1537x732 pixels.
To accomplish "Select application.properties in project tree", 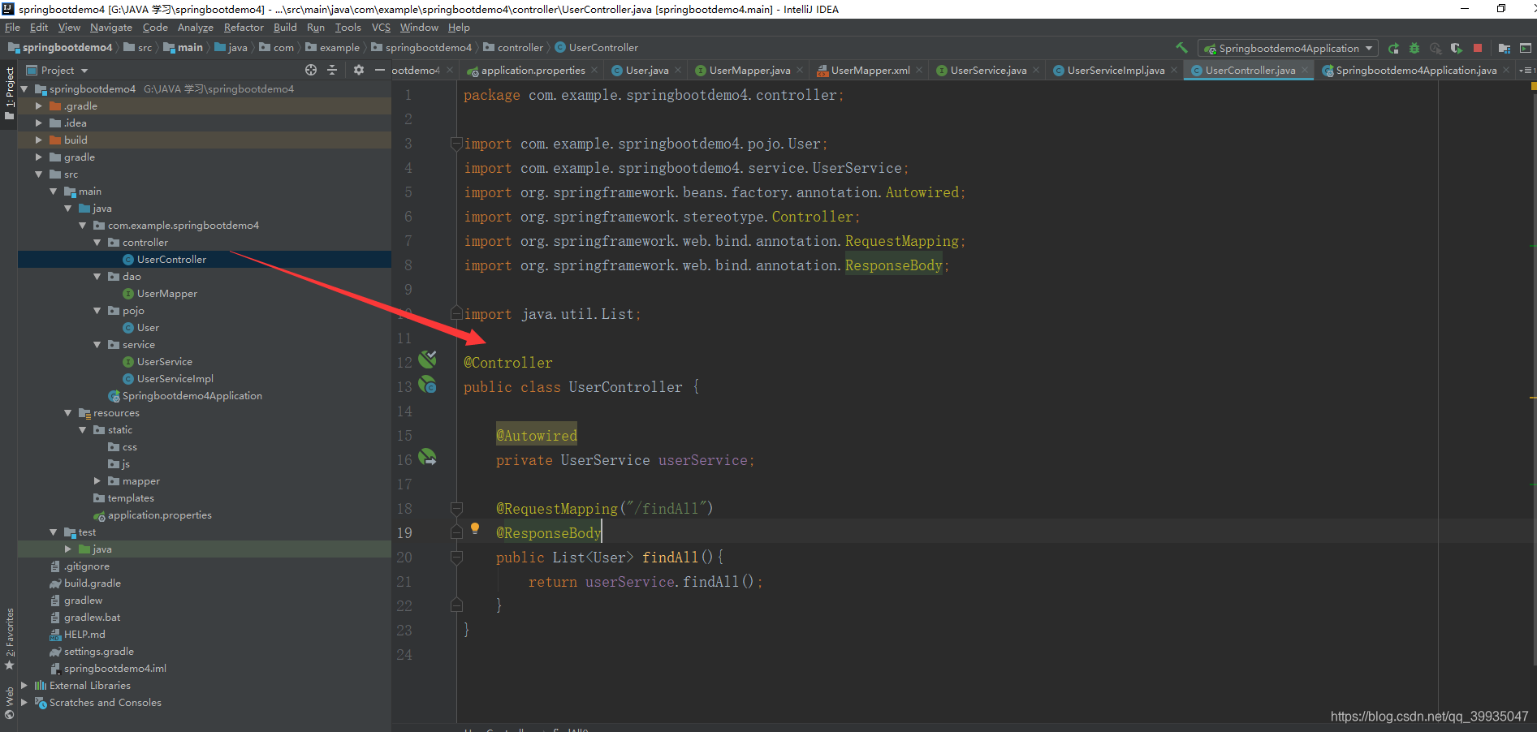I will tap(160, 515).
